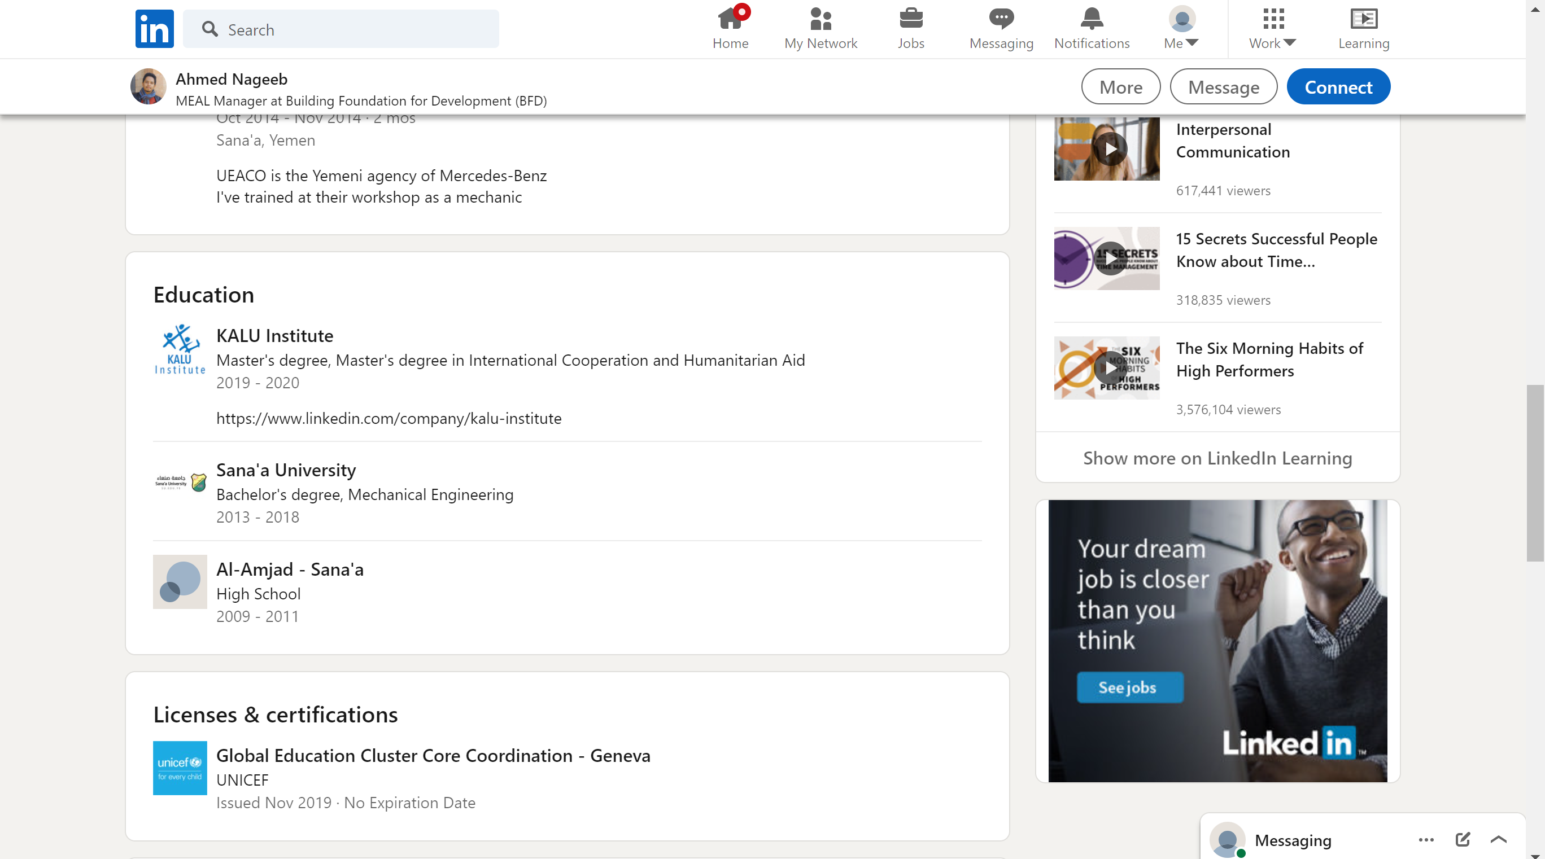Open the Messaging speech bubble icon

1001,19
